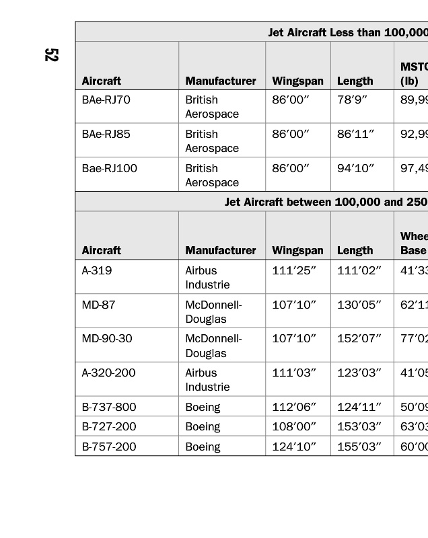
Task: Click the A-320-200 Airbus Industrie manufacturer cell
Action: [x=207, y=380]
